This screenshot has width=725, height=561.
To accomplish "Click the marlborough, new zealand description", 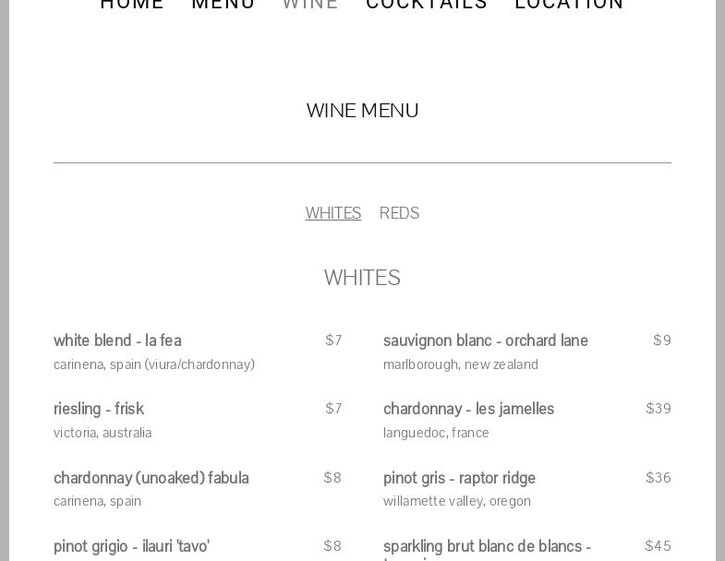I will click(461, 364).
